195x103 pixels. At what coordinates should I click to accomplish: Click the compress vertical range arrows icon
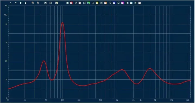click(x=26, y=3)
